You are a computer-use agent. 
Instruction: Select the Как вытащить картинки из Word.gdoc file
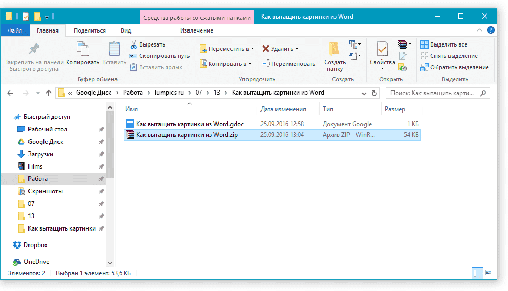(x=190, y=124)
